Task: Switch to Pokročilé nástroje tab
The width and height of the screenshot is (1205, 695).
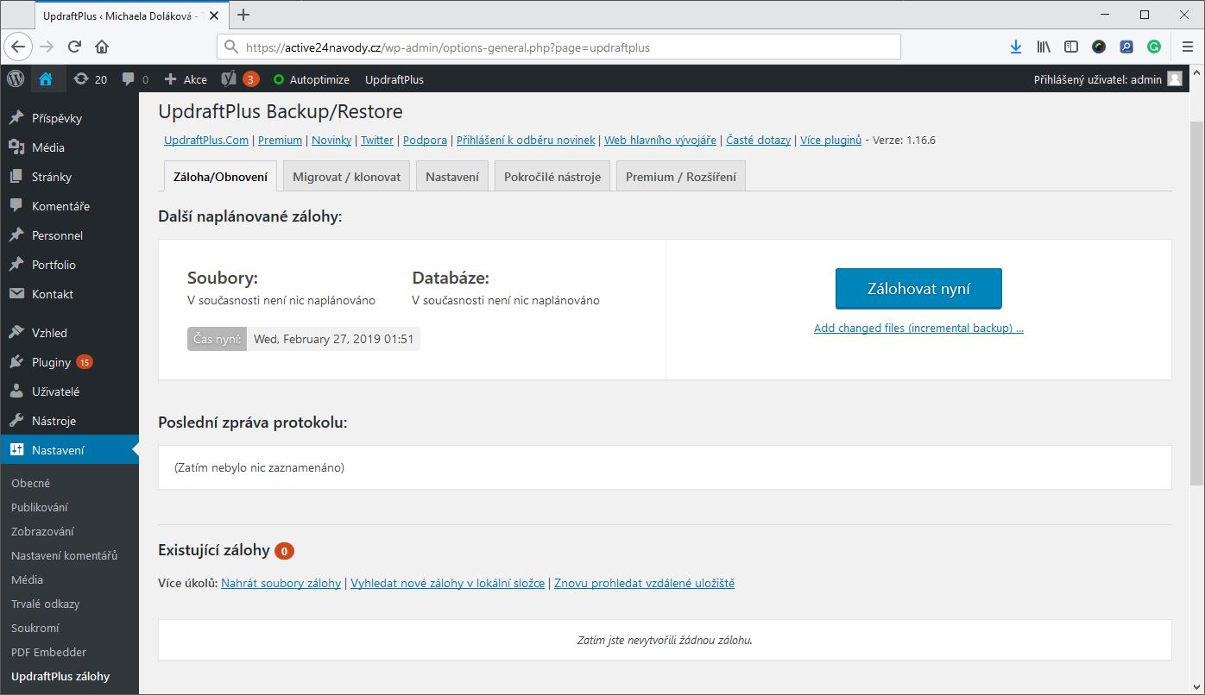Action: [552, 176]
